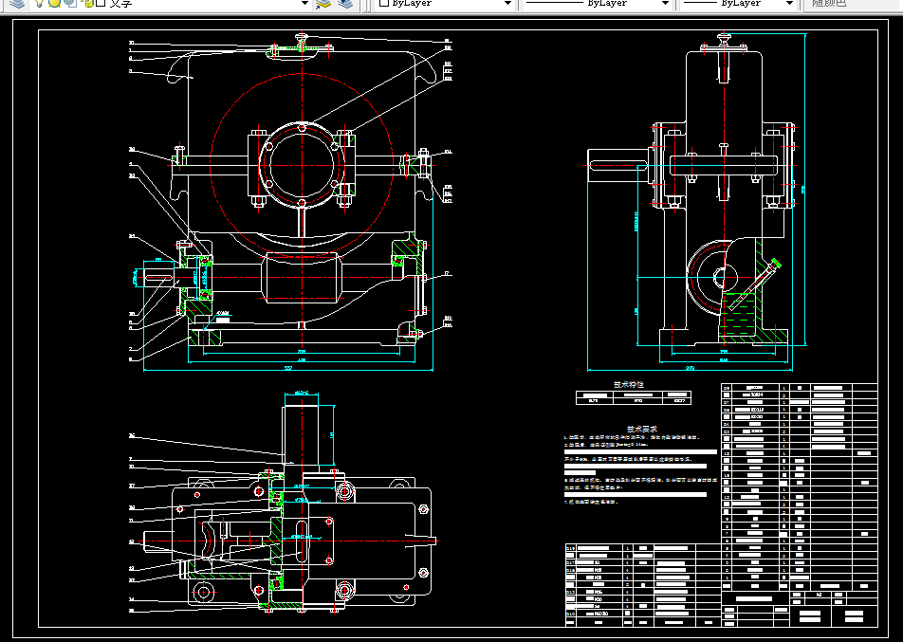Toggle freeze sun icon of 文字 layer
This screenshot has width=903, height=642.
[54, 3]
